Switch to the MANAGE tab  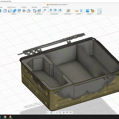click(x=35, y=7)
